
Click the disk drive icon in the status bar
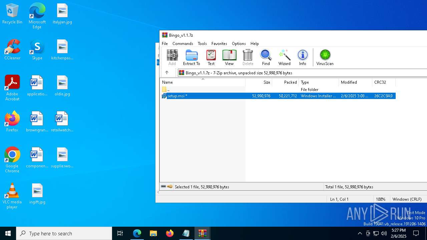163,187
